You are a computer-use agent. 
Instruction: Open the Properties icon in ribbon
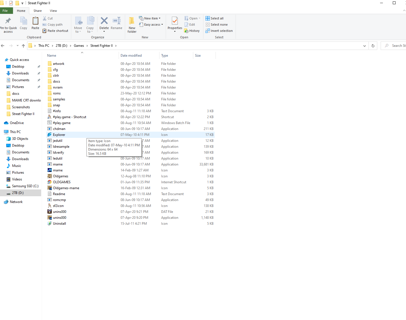click(x=175, y=21)
